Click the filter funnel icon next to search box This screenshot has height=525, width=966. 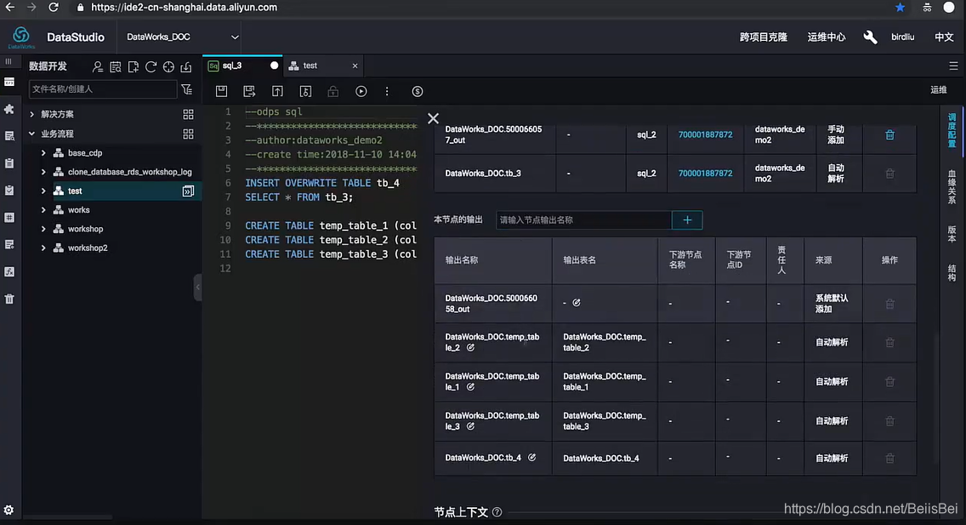[x=187, y=89]
